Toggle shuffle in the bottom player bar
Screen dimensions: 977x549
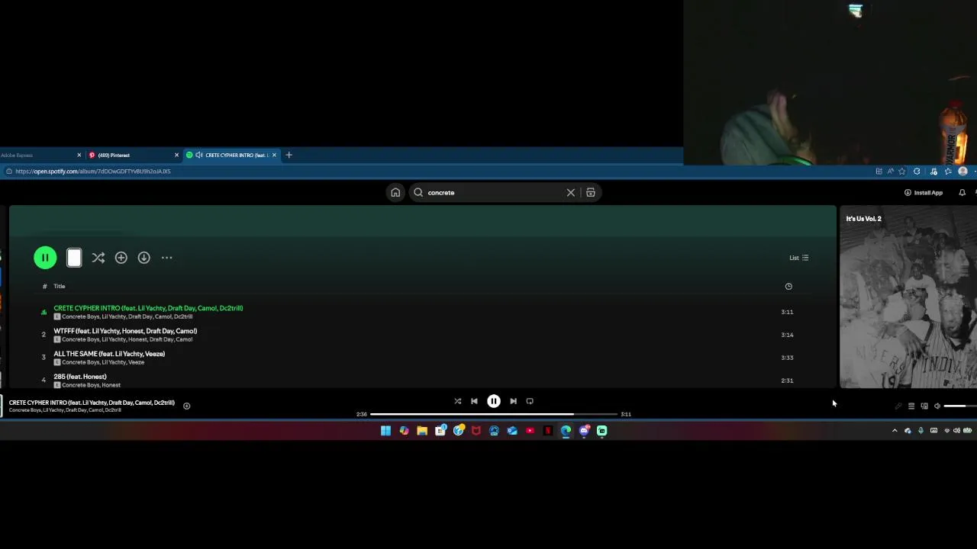pos(457,401)
